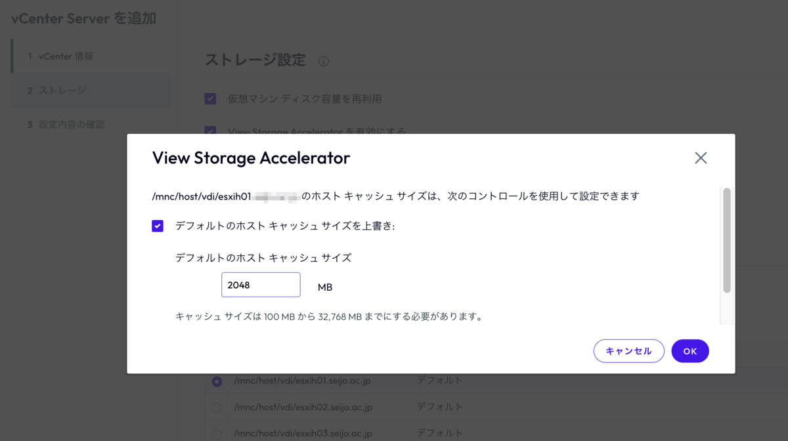Viewport: 788px width, 441px height.
Task: Click the info icon beside ストレージ設定
Action: click(323, 61)
